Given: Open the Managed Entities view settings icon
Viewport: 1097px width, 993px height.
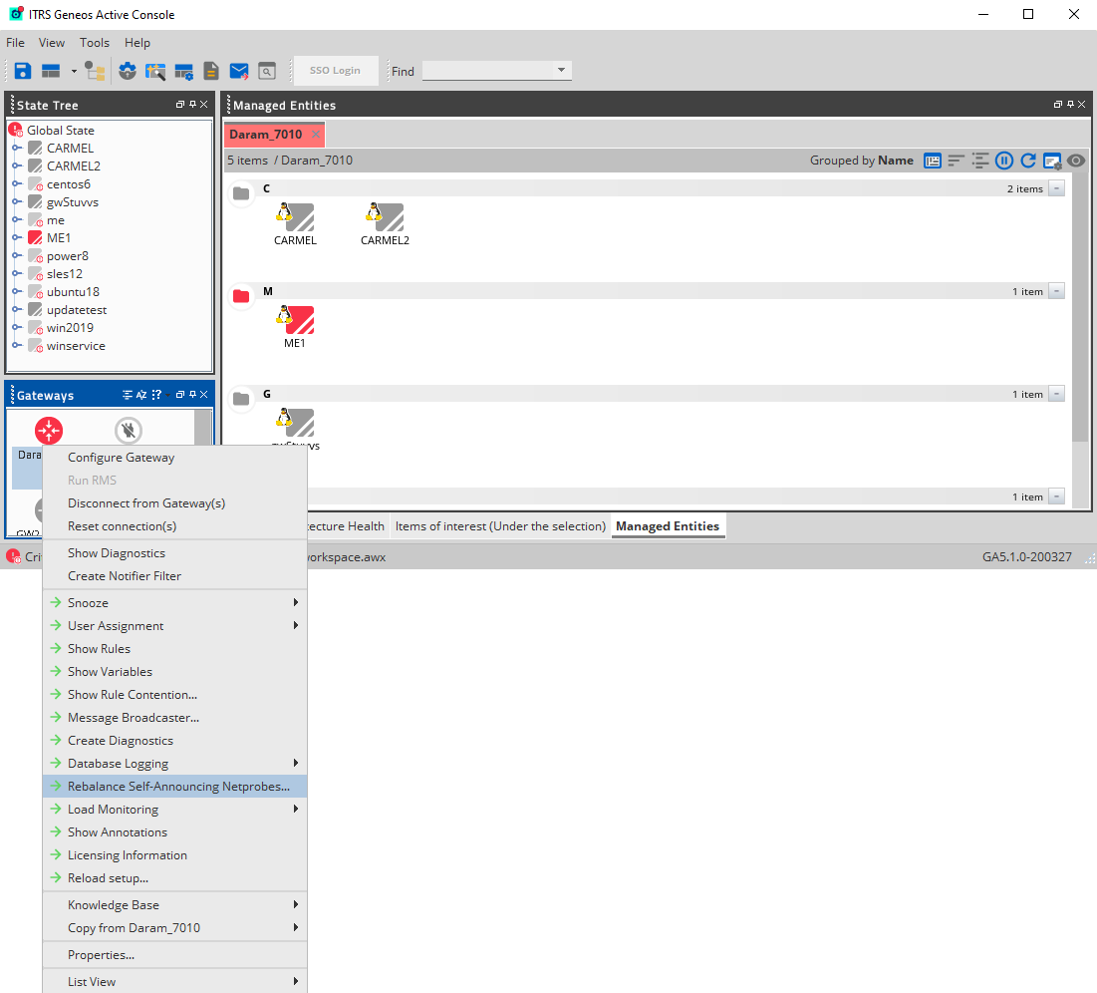Looking at the screenshot, I should coord(1052,162).
